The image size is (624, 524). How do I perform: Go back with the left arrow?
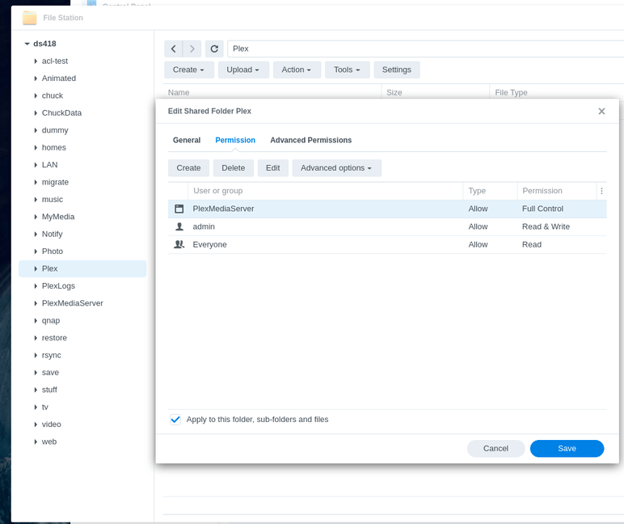(174, 49)
